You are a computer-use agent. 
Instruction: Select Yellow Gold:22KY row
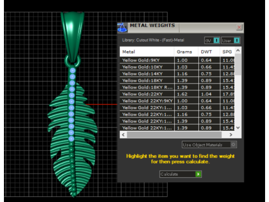click(x=177, y=94)
